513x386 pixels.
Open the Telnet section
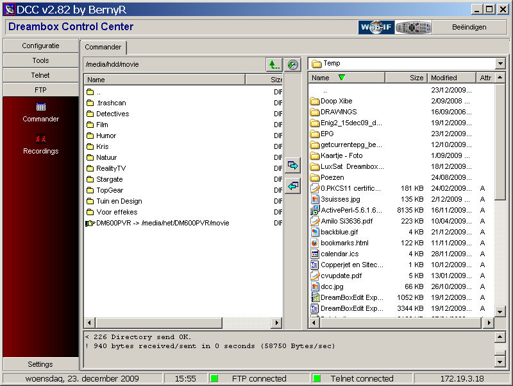tap(41, 75)
